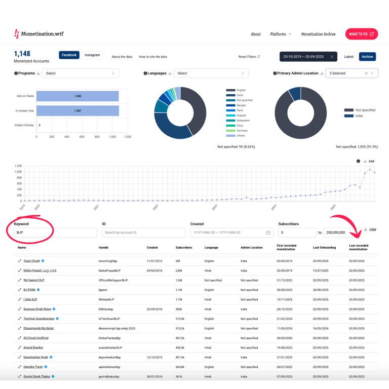
Task: Sort the table by Created
Action: tap(152, 247)
